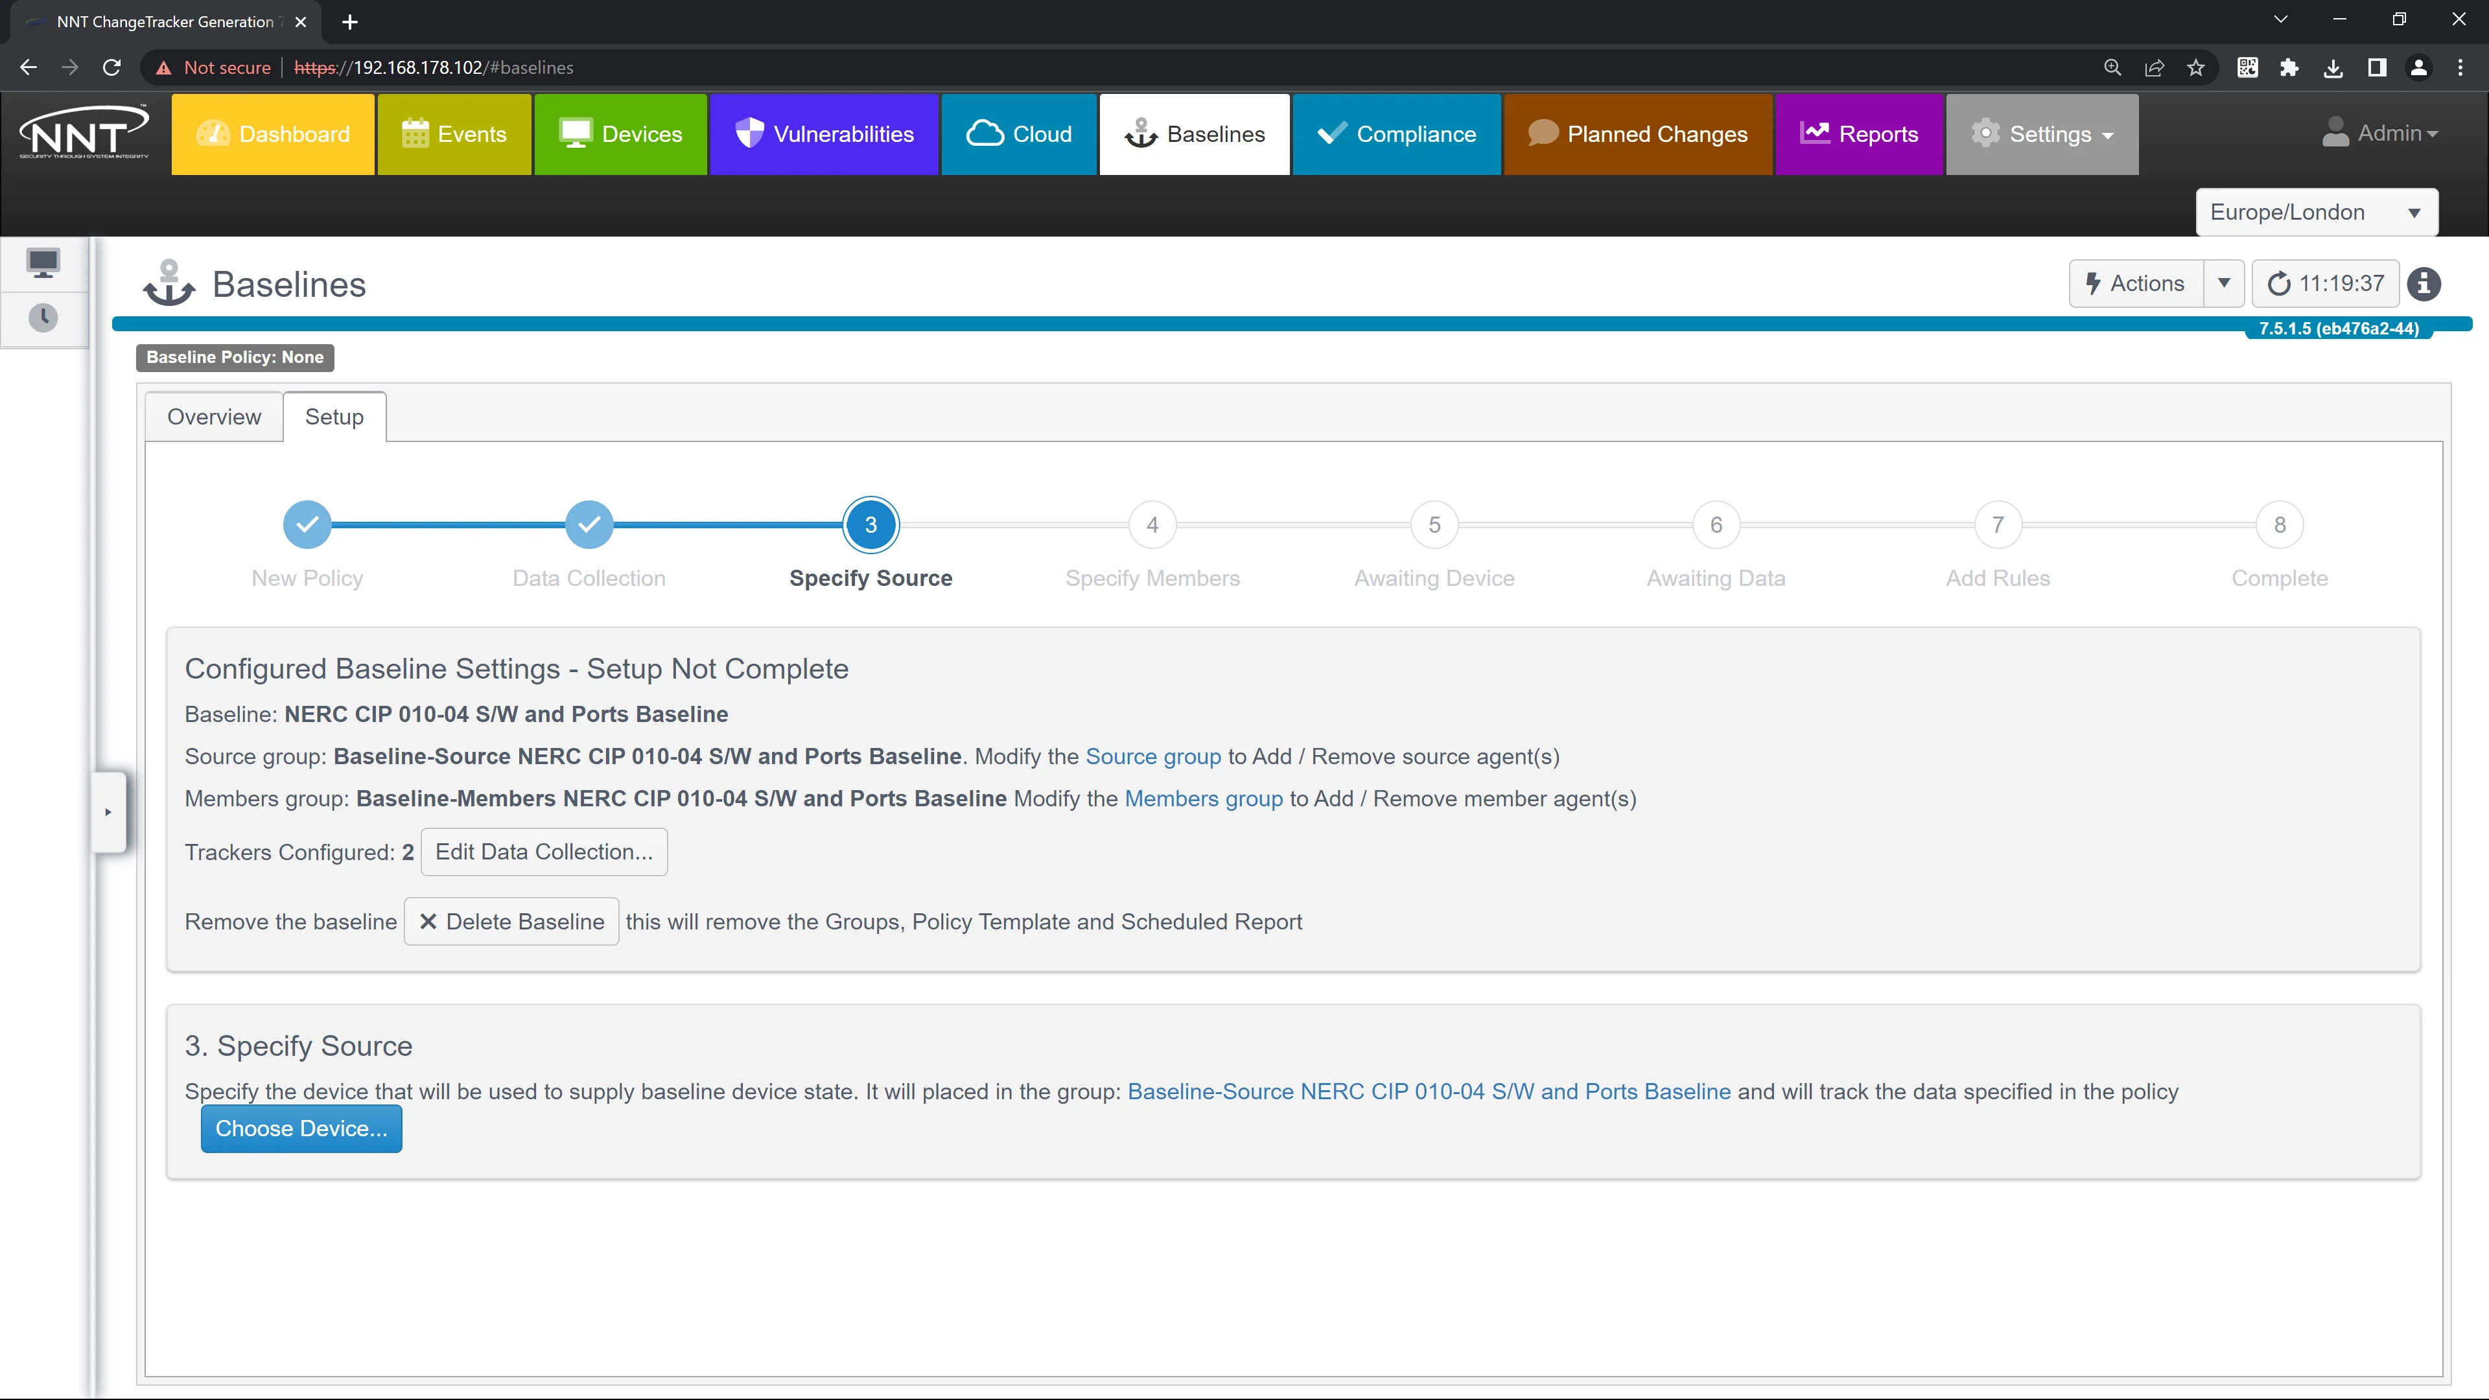Bookmark page with the star icon

coord(2196,67)
